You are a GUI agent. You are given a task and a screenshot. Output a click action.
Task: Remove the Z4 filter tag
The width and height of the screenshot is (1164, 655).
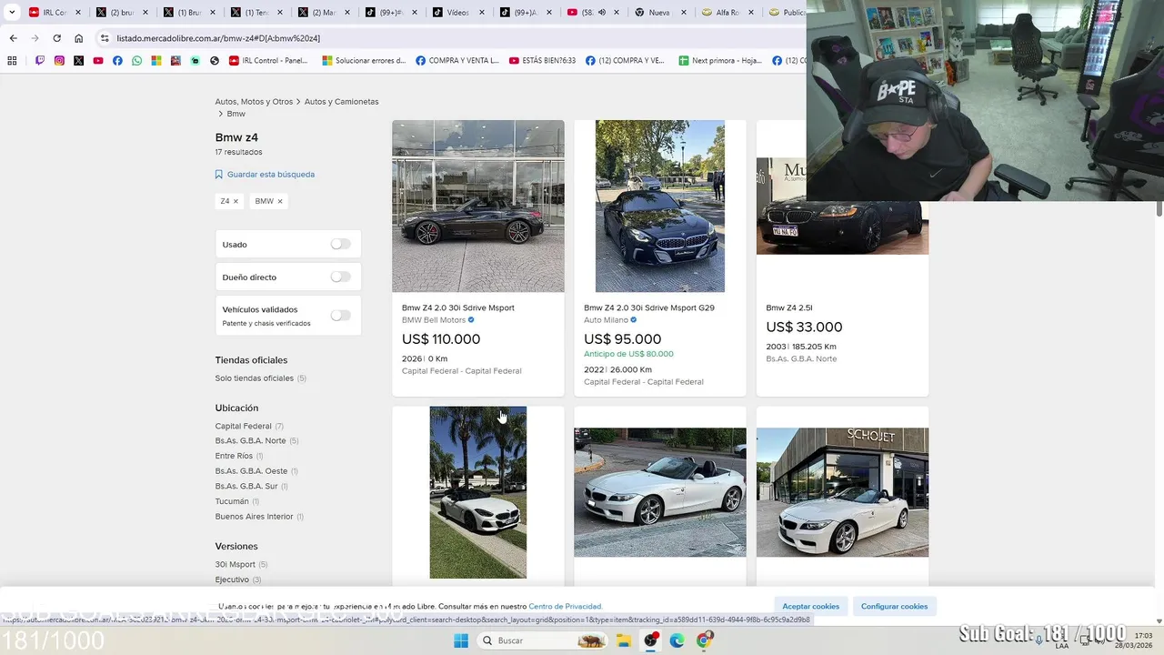236,201
